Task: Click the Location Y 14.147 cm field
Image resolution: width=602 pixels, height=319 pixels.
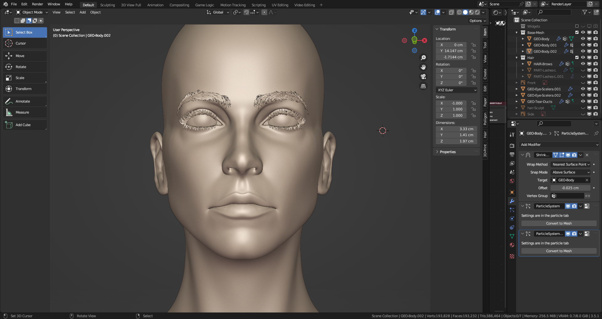Action: 451,51
